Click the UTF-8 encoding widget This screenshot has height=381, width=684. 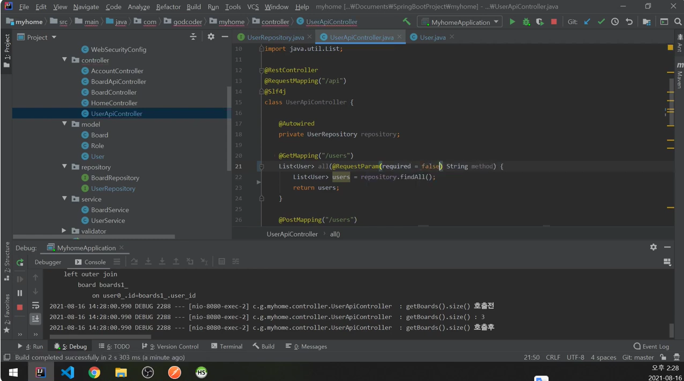pyautogui.click(x=575, y=357)
